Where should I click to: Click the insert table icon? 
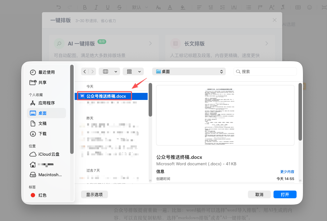pyautogui.click(x=298, y=7)
